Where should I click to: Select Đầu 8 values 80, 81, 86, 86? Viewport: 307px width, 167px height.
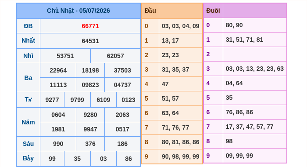point(181,142)
